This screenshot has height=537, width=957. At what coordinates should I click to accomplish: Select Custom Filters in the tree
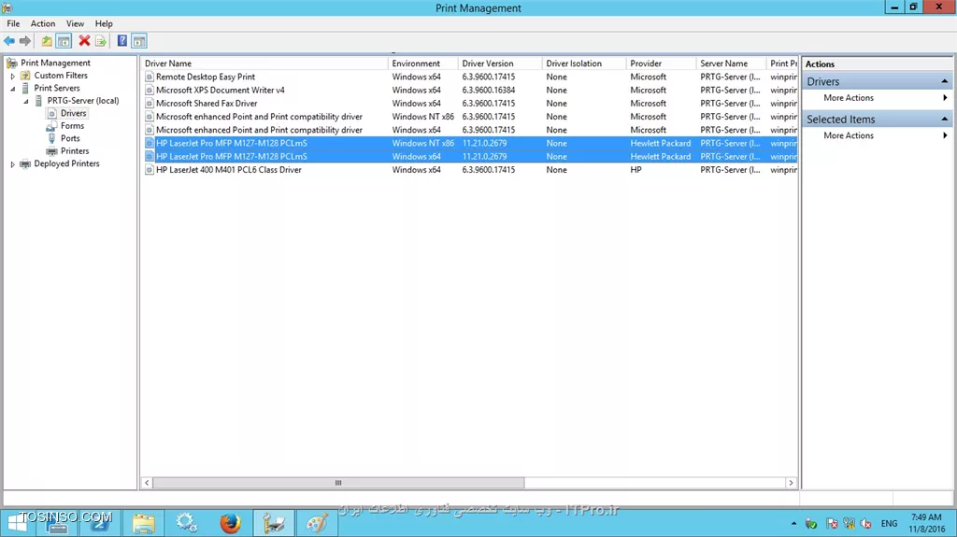pyautogui.click(x=61, y=76)
